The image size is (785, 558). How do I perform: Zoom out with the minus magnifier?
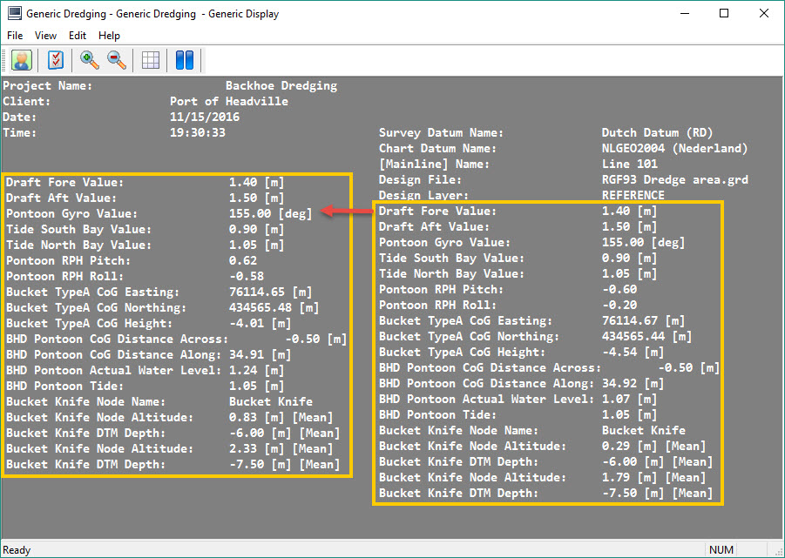pos(116,60)
